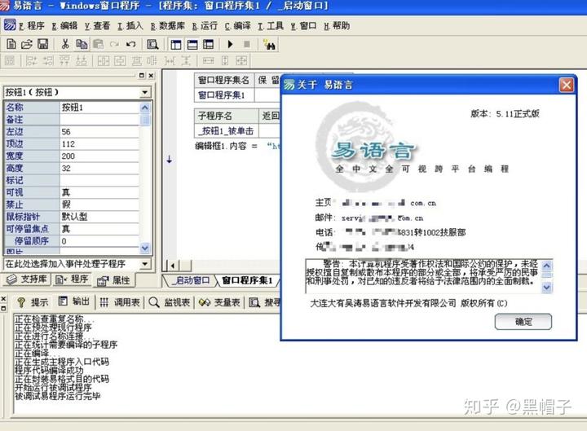This screenshot has height=431, width=587.
Task: Switch to the 监视表 tab
Action: (x=170, y=302)
